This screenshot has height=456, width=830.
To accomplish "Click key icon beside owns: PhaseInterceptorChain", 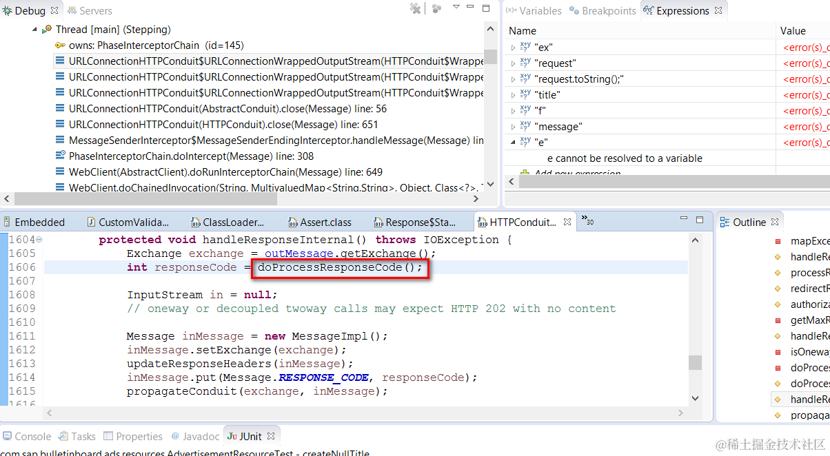I will coord(61,45).
